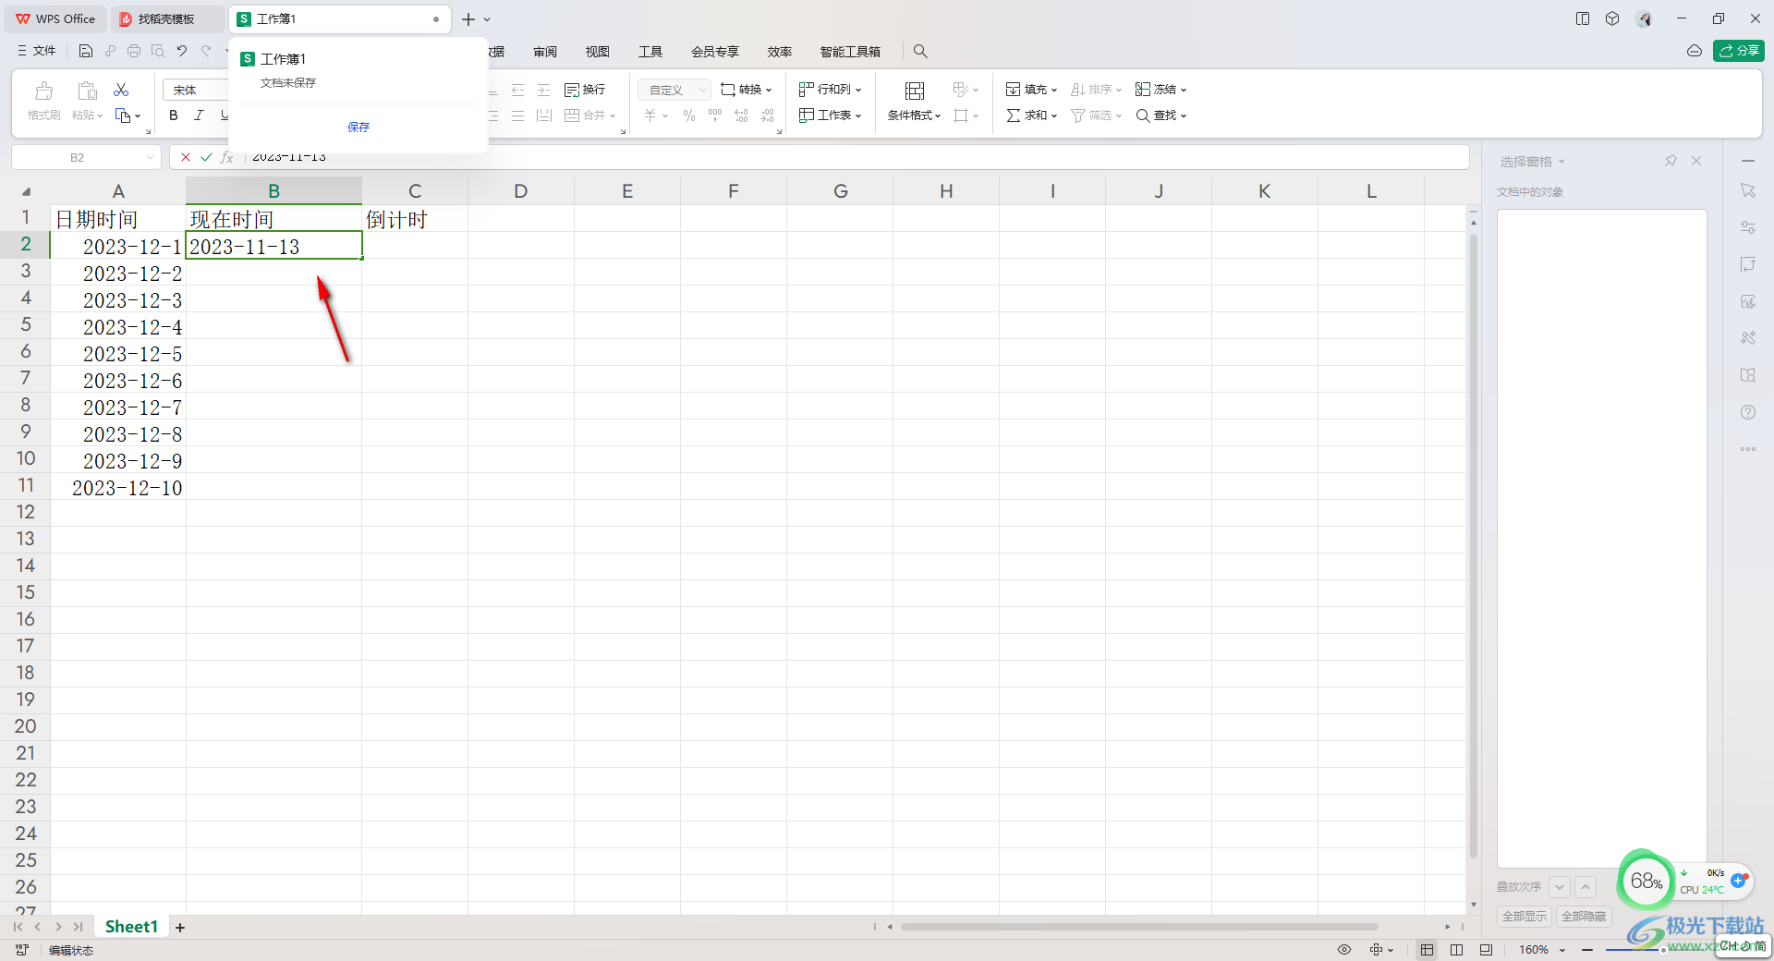Image resolution: width=1774 pixels, height=961 pixels.
Task: Open the Efficiency (效率) tab
Action: click(x=780, y=52)
